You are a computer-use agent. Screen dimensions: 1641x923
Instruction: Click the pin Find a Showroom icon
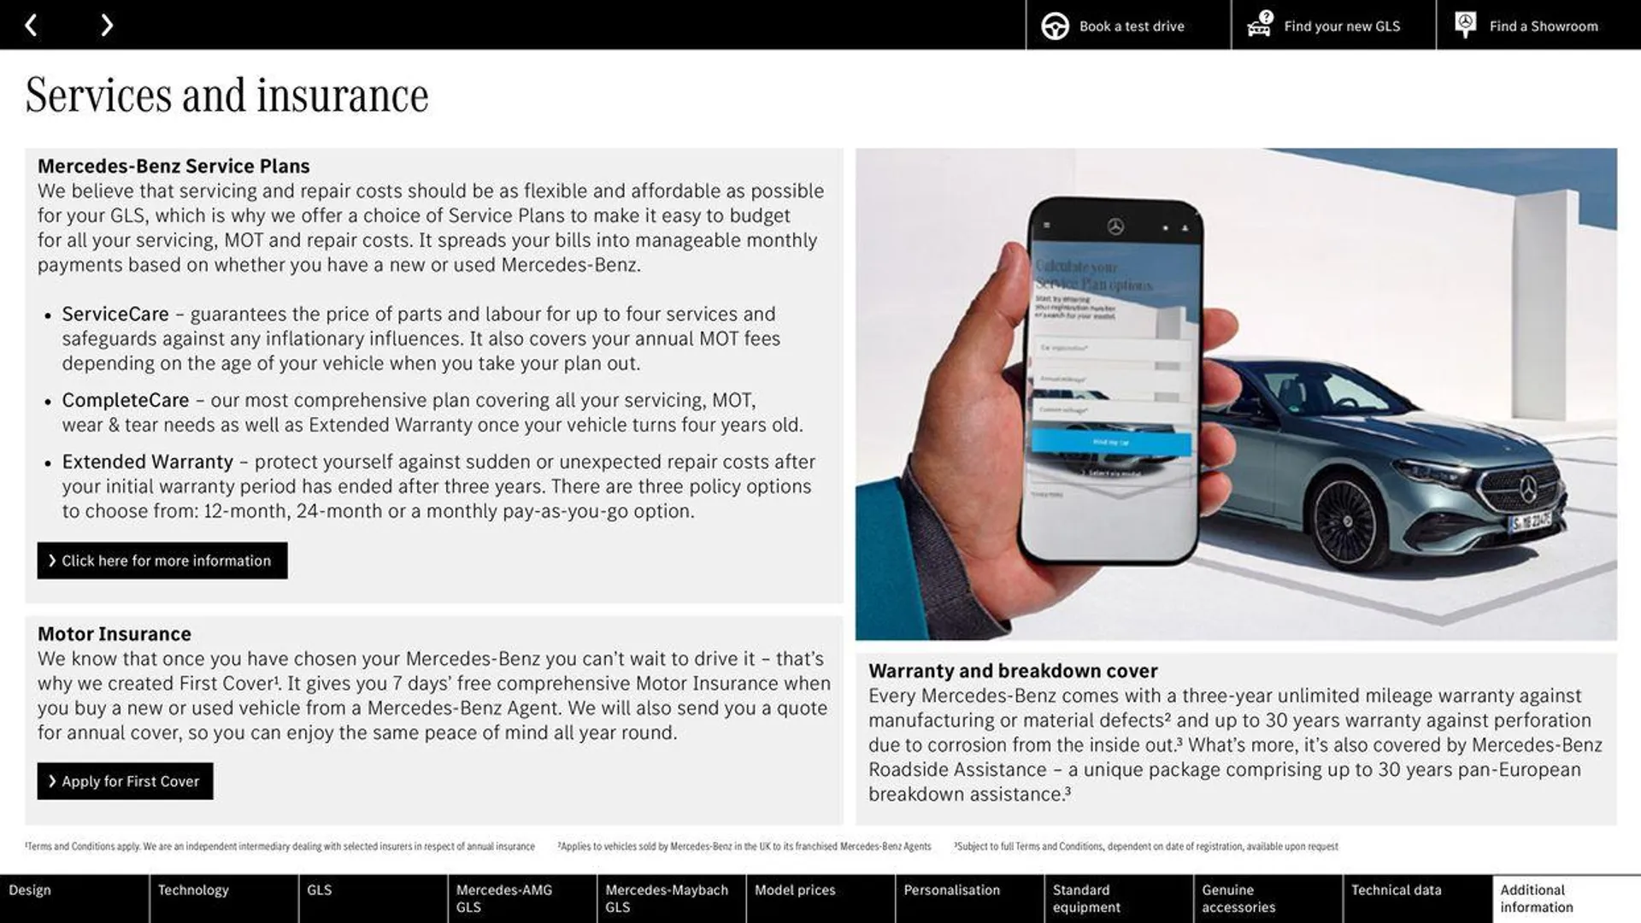tap(1467, 25)
